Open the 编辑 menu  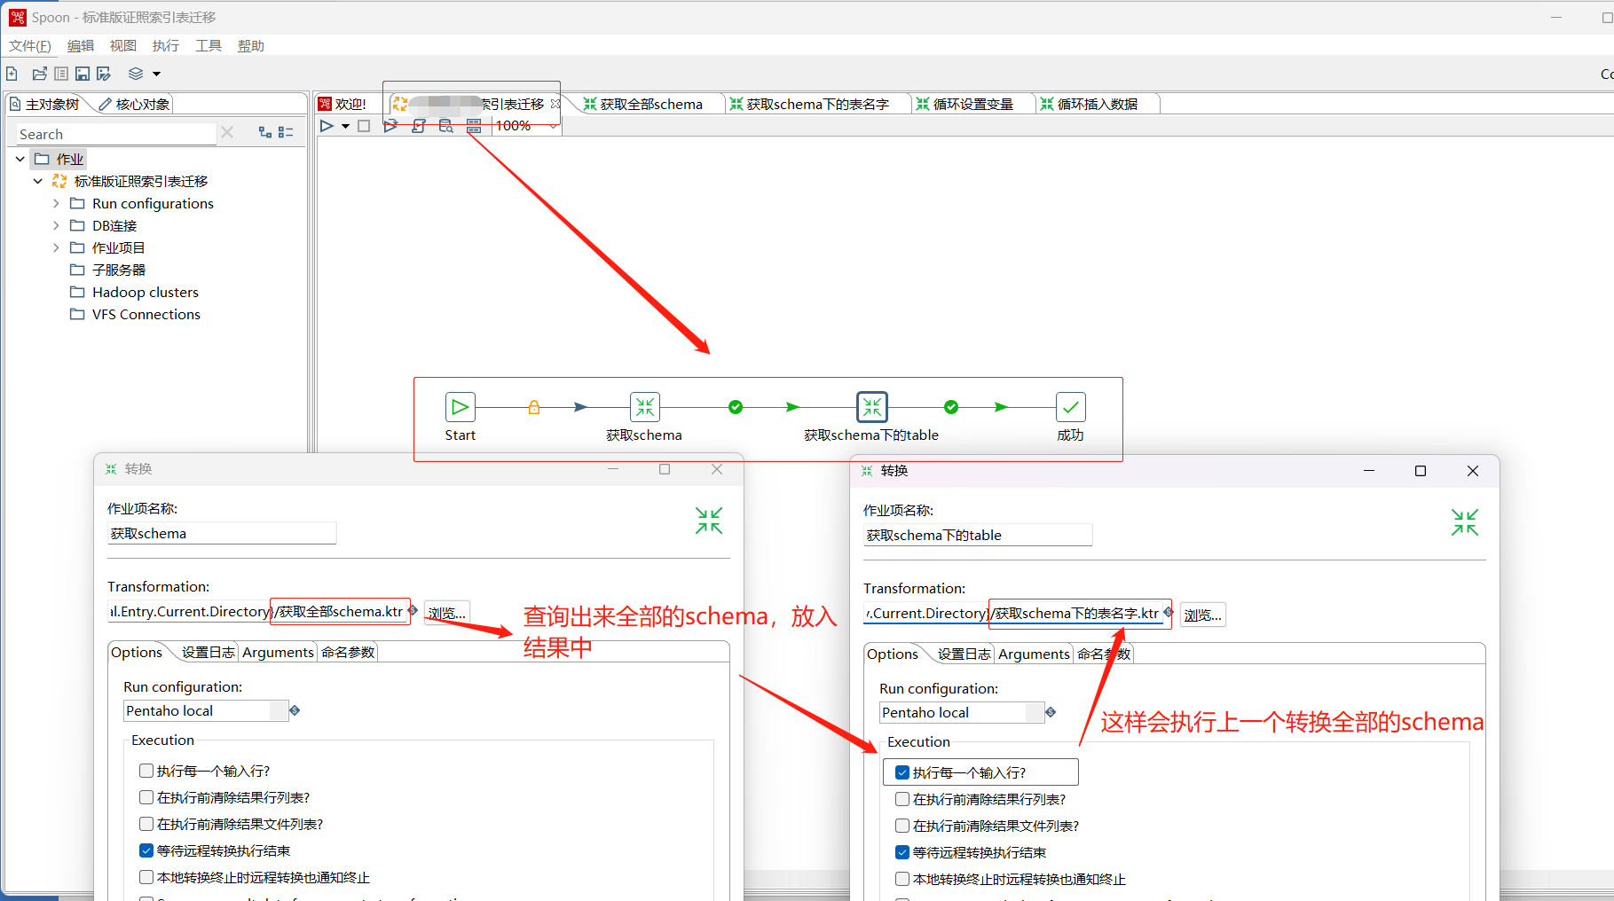(81, 45)
